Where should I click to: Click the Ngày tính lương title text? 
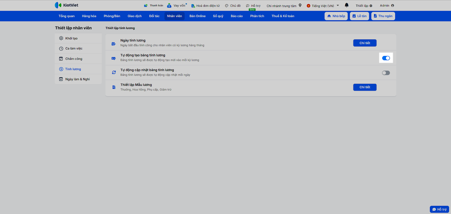click(133, 41)
